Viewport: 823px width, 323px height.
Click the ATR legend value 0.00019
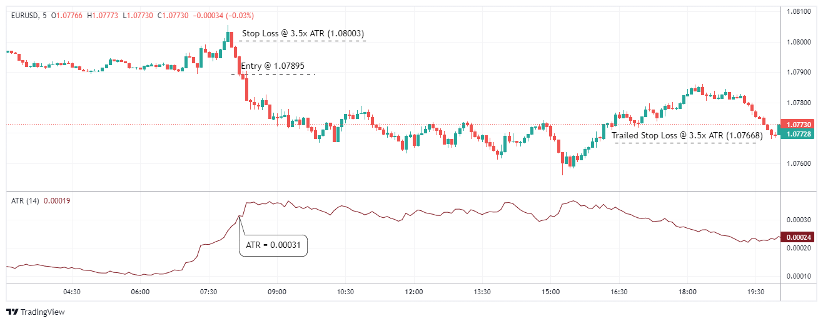(58, 200)
